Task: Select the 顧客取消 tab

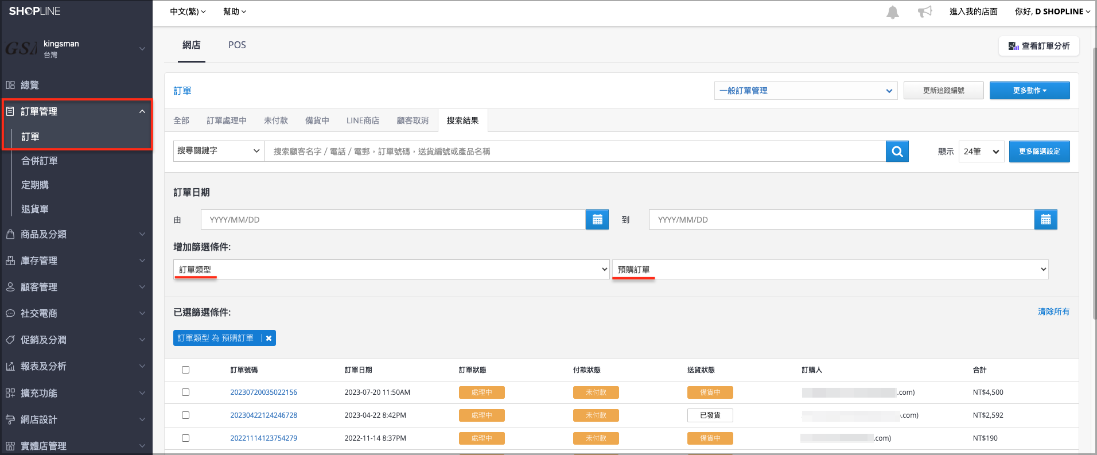Action: (x=413, y=120)
